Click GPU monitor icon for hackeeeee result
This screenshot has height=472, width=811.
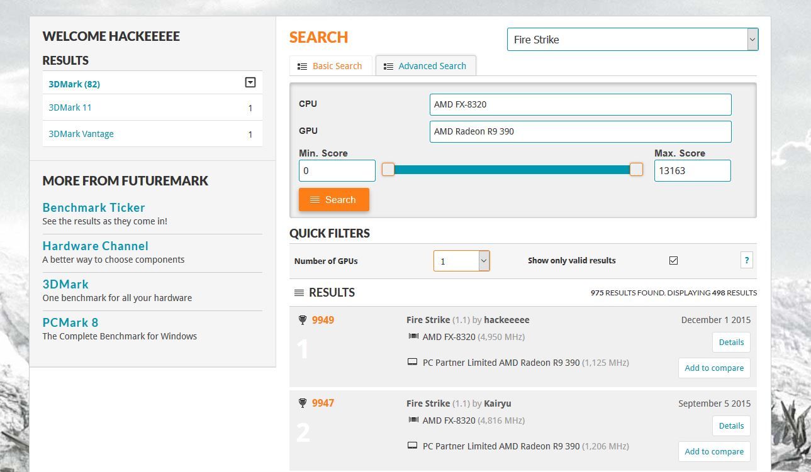tap(413, 363)
